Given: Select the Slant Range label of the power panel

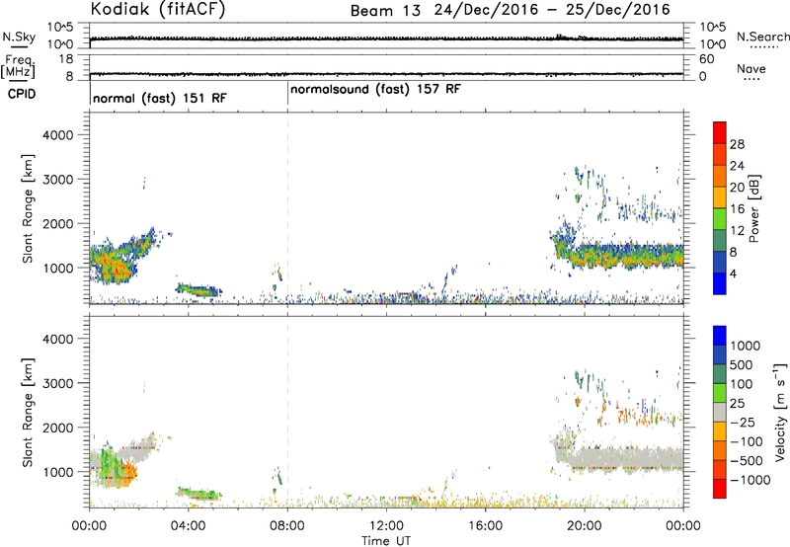Looking at the screenshot, I should pos(28,208).
